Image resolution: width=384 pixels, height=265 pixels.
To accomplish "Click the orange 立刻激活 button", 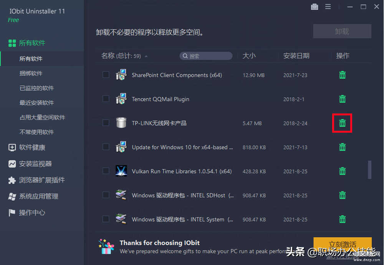I will [x=343, y=244].
